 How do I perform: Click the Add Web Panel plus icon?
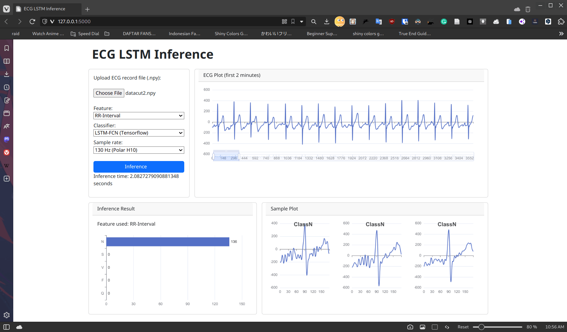(6, 179)
